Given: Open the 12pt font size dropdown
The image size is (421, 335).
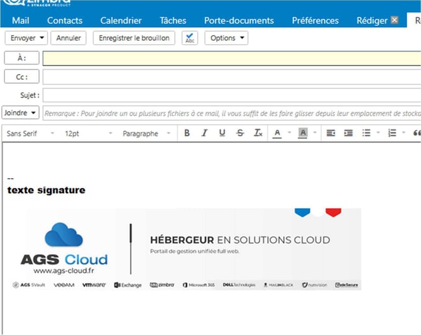Looking at the screenshot, I should coord(89,133).
